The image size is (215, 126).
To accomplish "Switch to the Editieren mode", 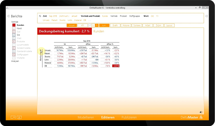I will (108, 117).
